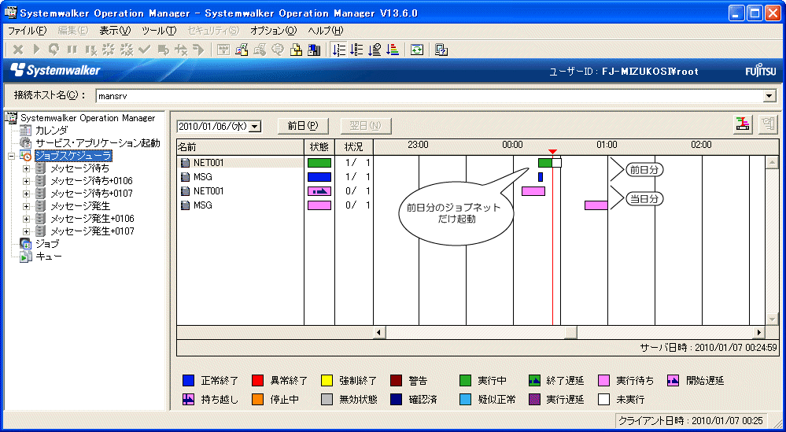Select ジョブ node in the tree
Screen dimensions: 786x432
[47, 244]
